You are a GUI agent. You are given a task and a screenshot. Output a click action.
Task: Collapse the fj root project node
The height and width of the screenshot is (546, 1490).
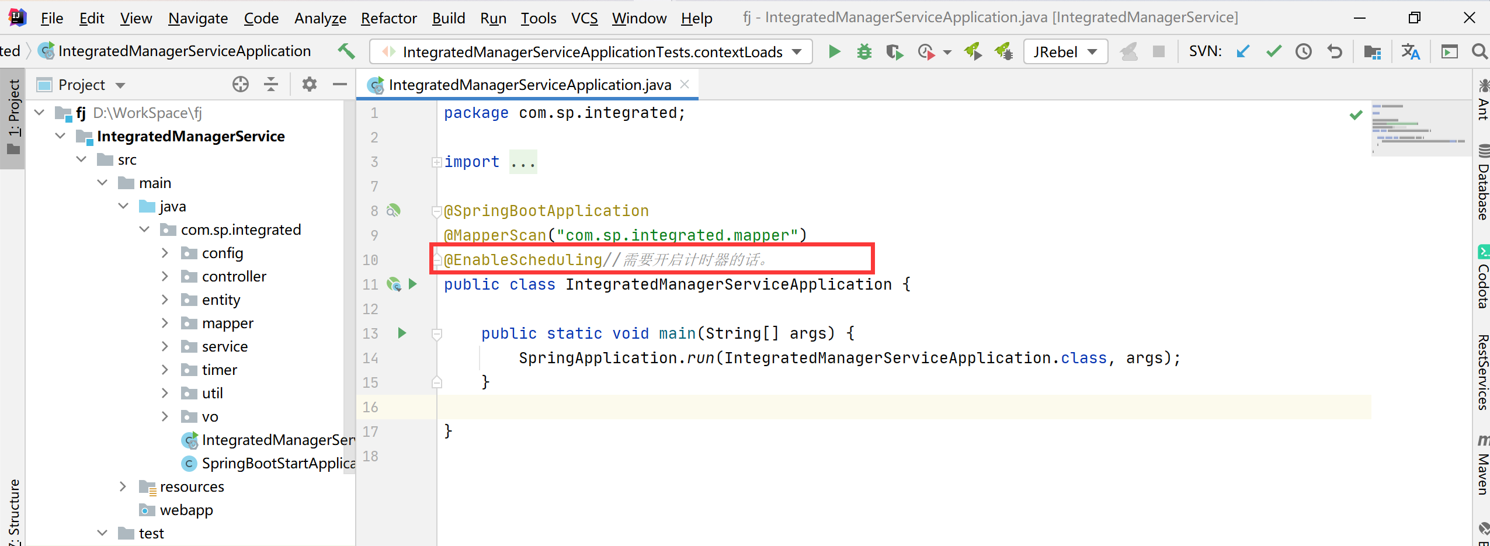click(x=39, y=112)
